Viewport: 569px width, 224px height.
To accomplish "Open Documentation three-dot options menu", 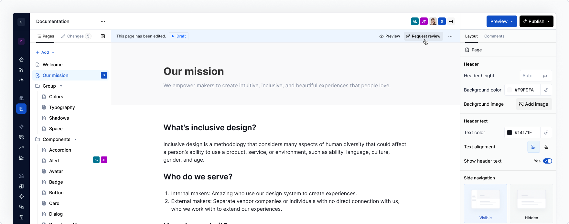I will coord(103,21).
